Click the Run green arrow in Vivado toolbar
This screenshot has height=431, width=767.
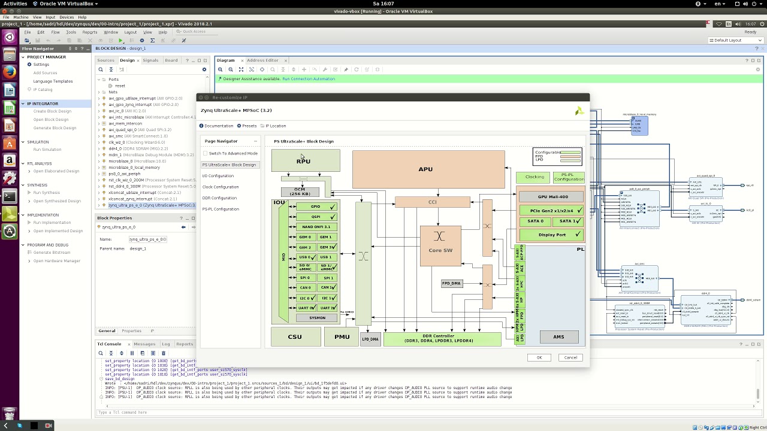[120, 40]
